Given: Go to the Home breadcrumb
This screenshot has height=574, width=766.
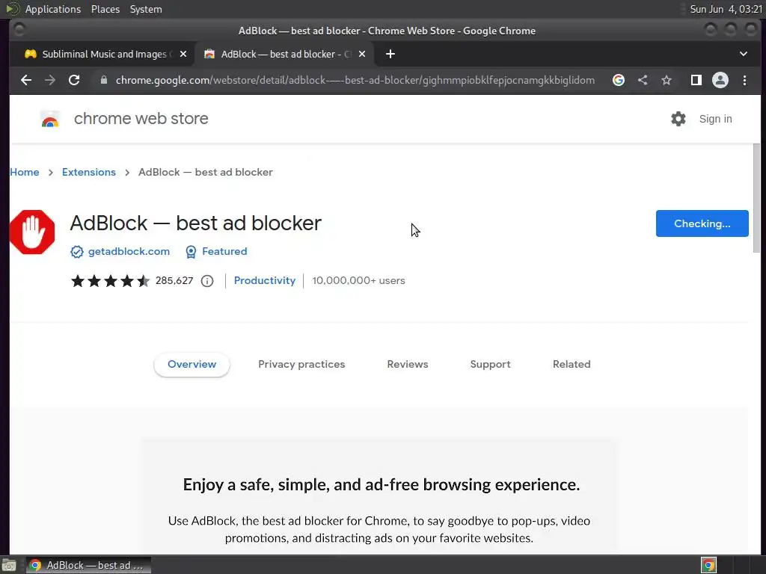Looking at the screenshot, I should click(x=25, y=173).
